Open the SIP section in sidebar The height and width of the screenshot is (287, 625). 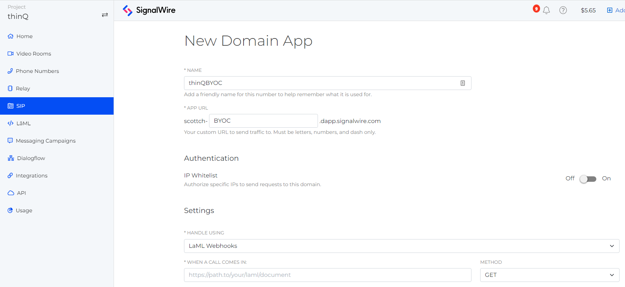pyautogui.click(x=57, y=106)
